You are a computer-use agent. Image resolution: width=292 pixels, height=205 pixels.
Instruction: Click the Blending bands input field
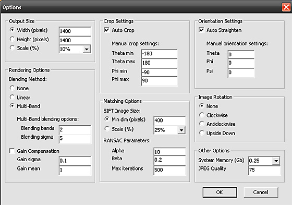tap(75, 130)
